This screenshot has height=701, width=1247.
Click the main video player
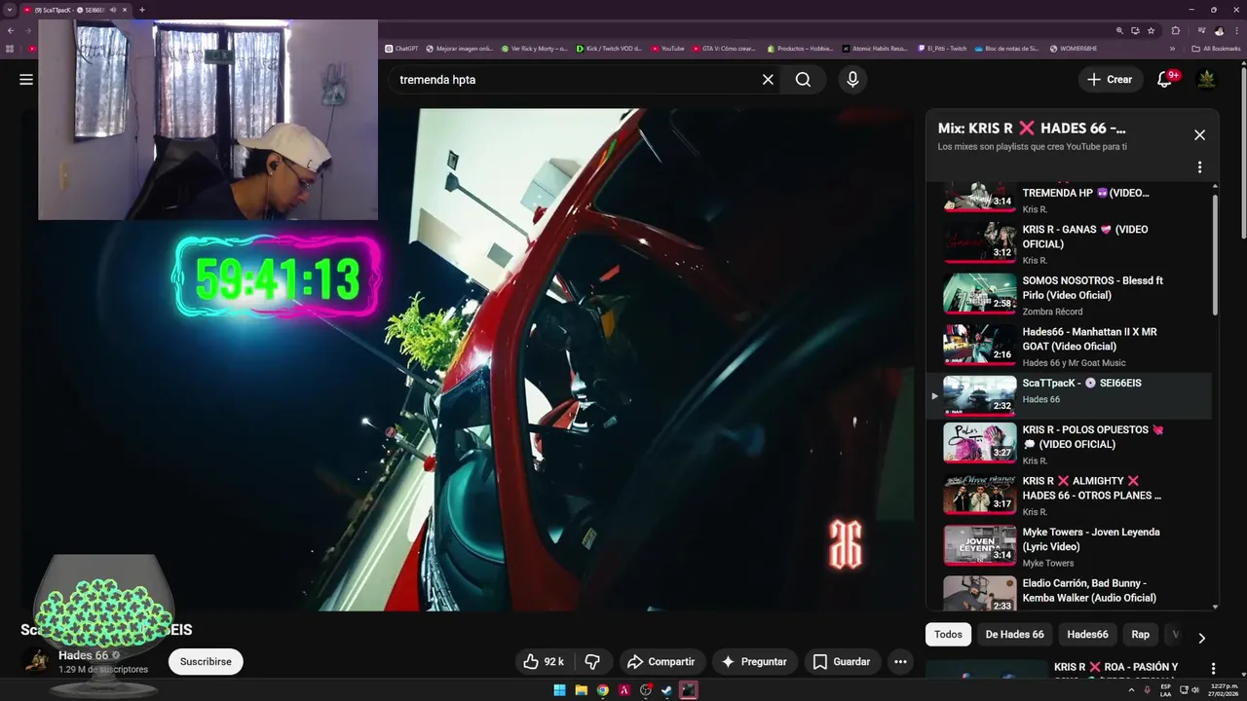click(x=468, y=359)
